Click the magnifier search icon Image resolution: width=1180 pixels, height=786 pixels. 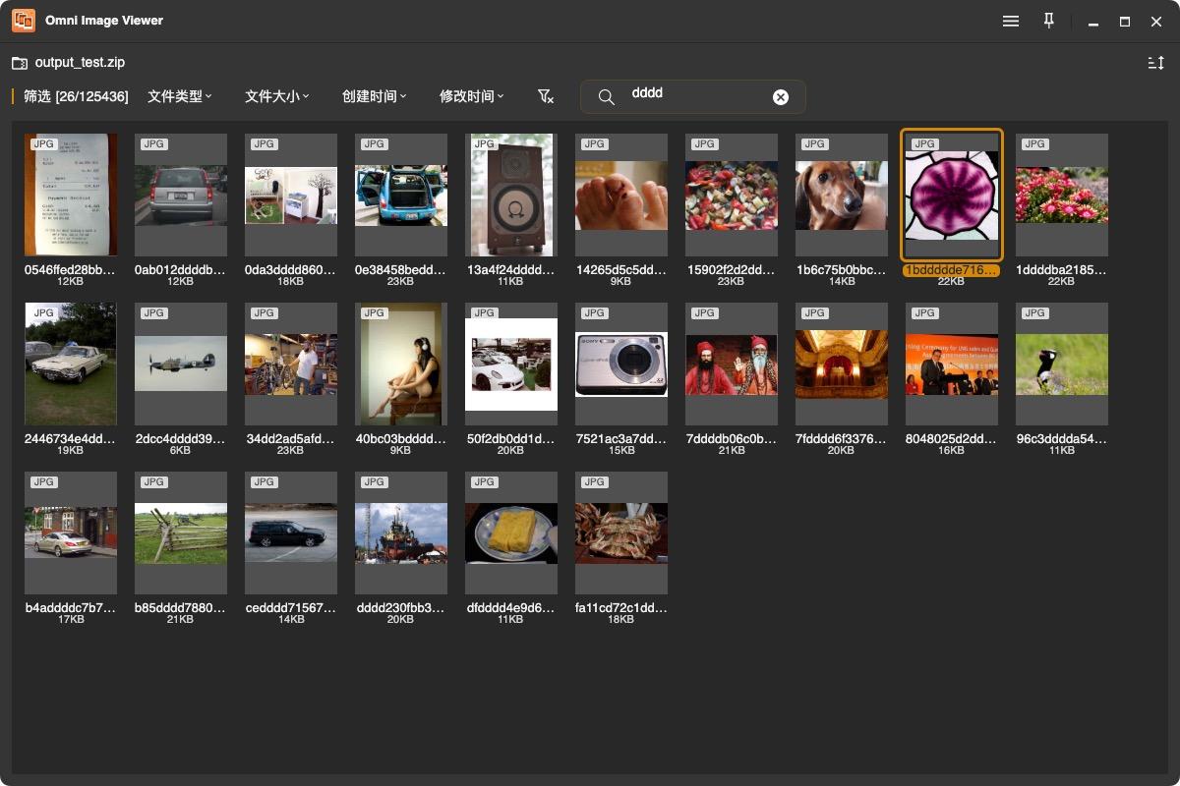607,97
